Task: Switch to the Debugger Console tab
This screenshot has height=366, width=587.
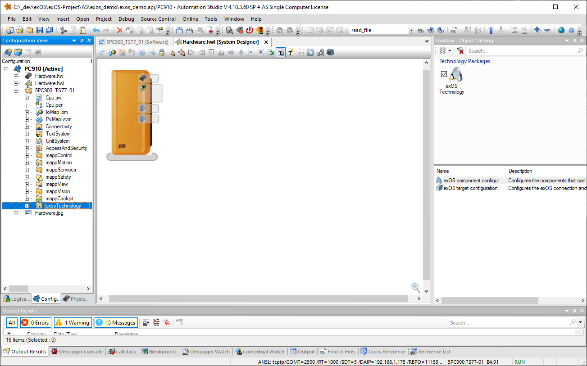Action: point(77,352)
